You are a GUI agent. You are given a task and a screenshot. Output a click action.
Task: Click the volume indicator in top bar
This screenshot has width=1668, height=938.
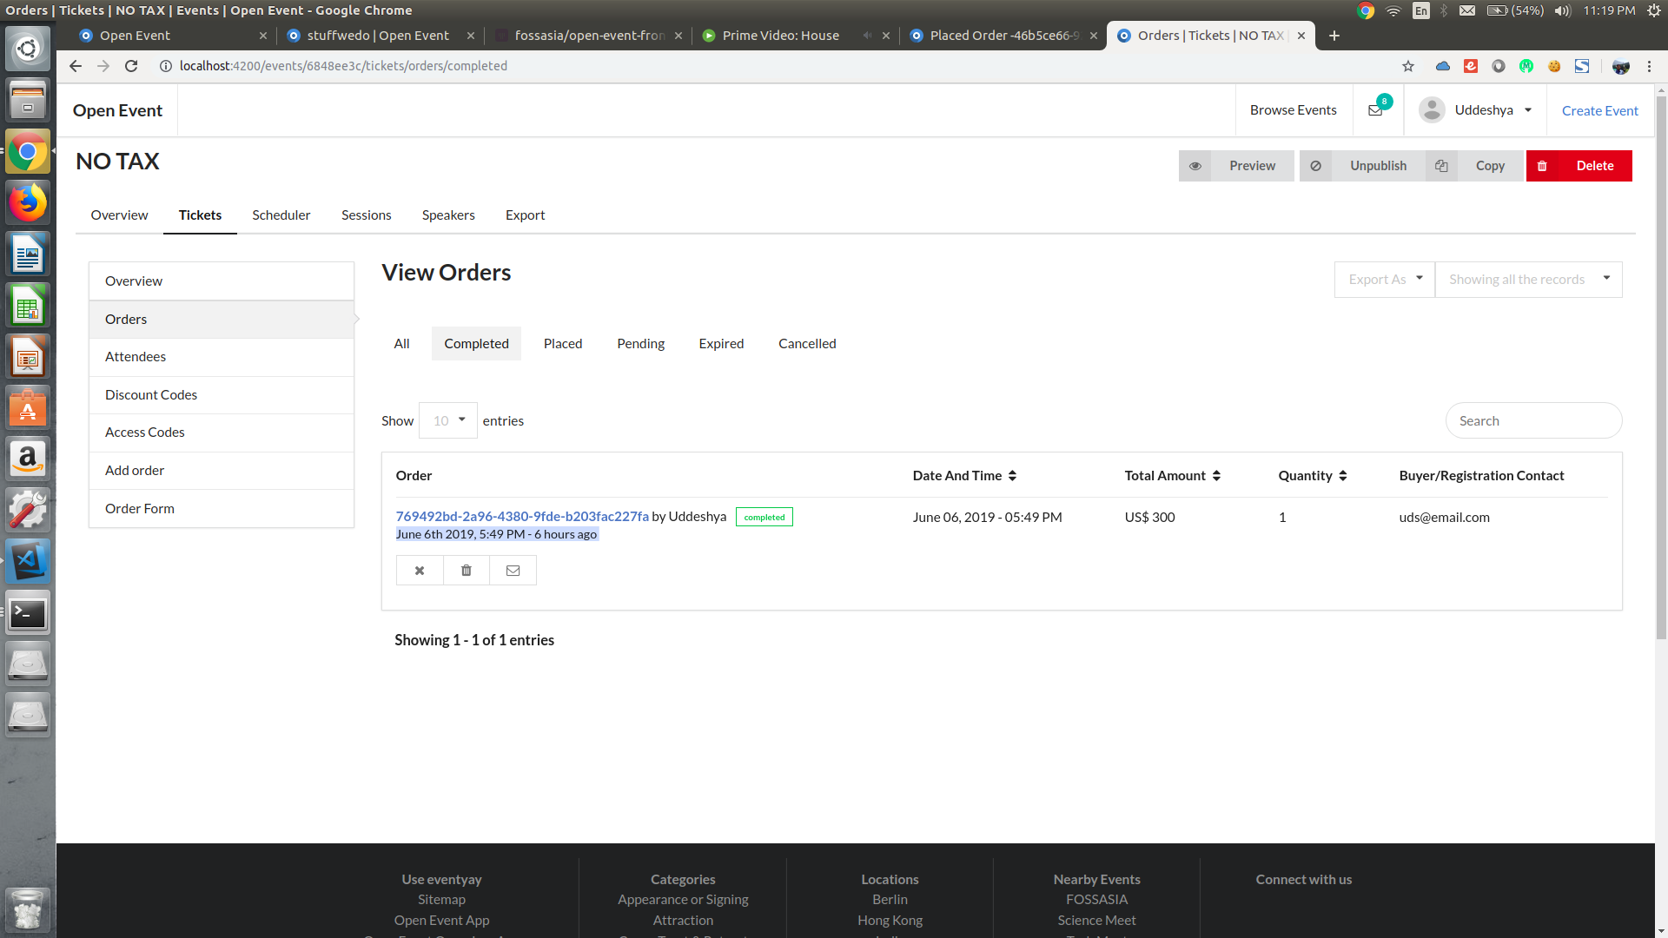tap(1563, 10)
